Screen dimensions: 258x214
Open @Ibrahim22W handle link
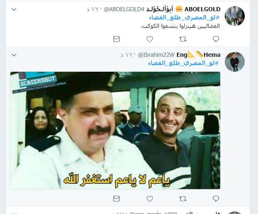156,55
